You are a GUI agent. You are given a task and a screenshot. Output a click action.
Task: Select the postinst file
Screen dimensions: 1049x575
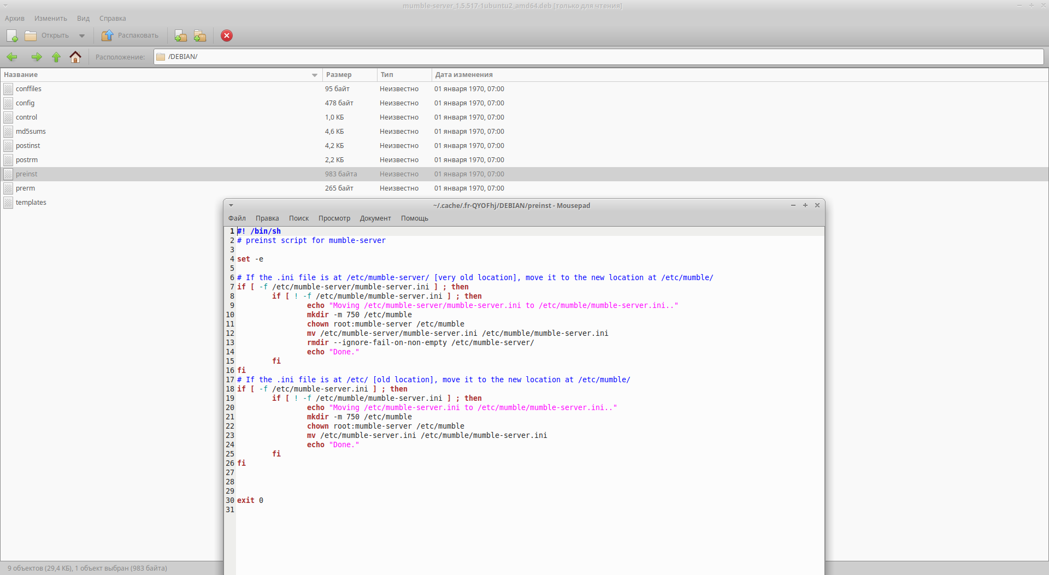[28, 146]
